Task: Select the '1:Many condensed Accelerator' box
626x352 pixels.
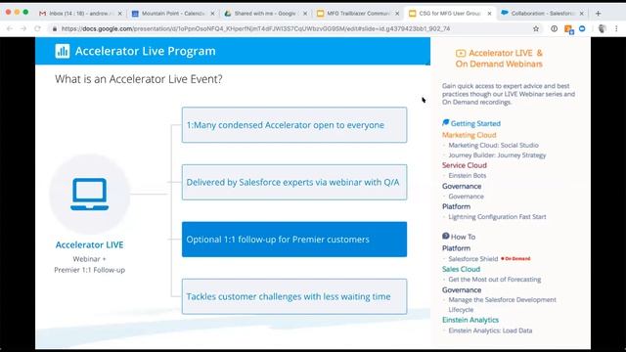Action: pos(294,124)
